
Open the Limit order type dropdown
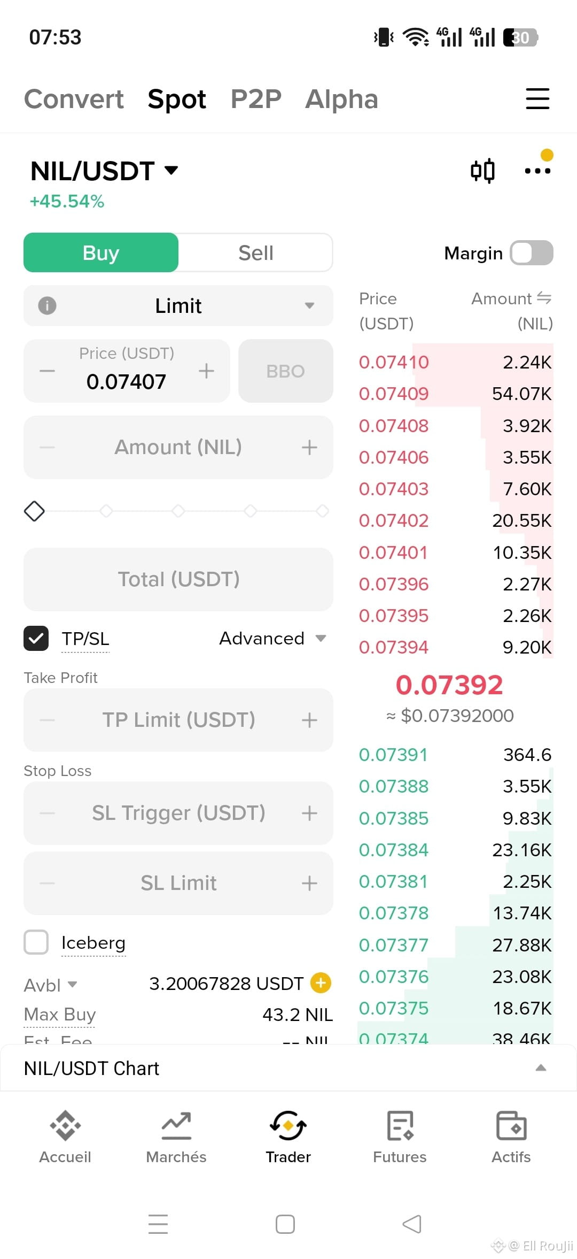[x=178, y=306]
